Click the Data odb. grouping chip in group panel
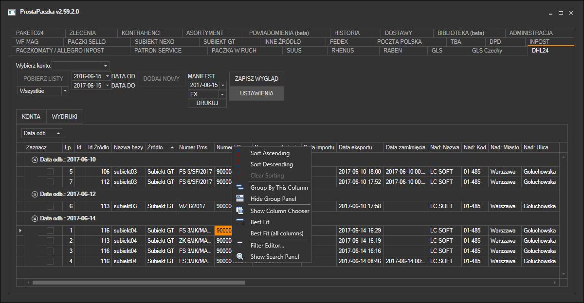 click(x=42, y=133)
